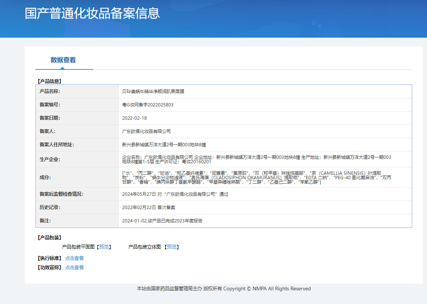Click 点击查看 next to 执行标准
This screenshot has width=427, height=304.
[74, 258]
